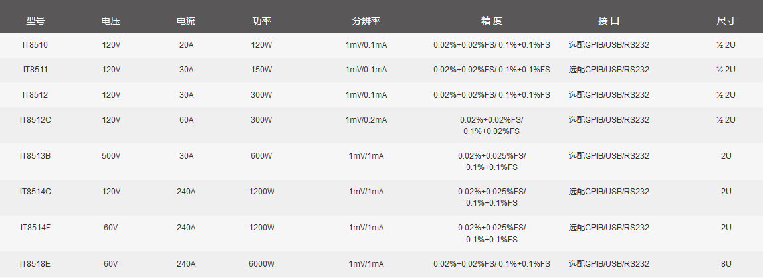Select model IT8514F cell
Viewport: 763px width, 278px height.
[x=35, y=227]
